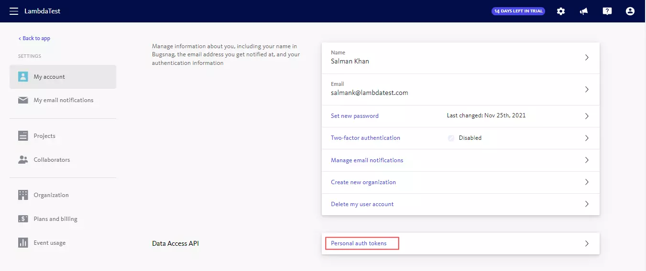The width and height of the screenshot is (646, 271).
Task: Open the user profile avatar icon
Action: click(630, 11)
